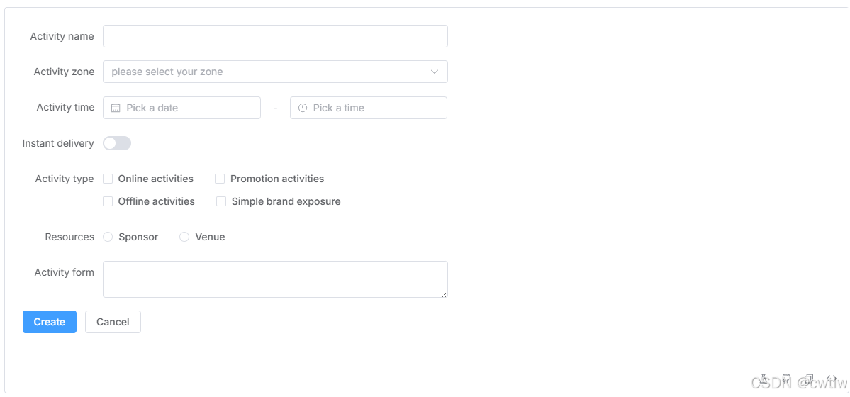Open the Pick a date picker

(181, 108)
